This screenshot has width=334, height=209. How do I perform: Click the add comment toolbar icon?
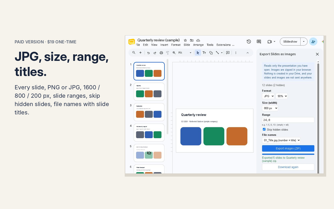228,53
